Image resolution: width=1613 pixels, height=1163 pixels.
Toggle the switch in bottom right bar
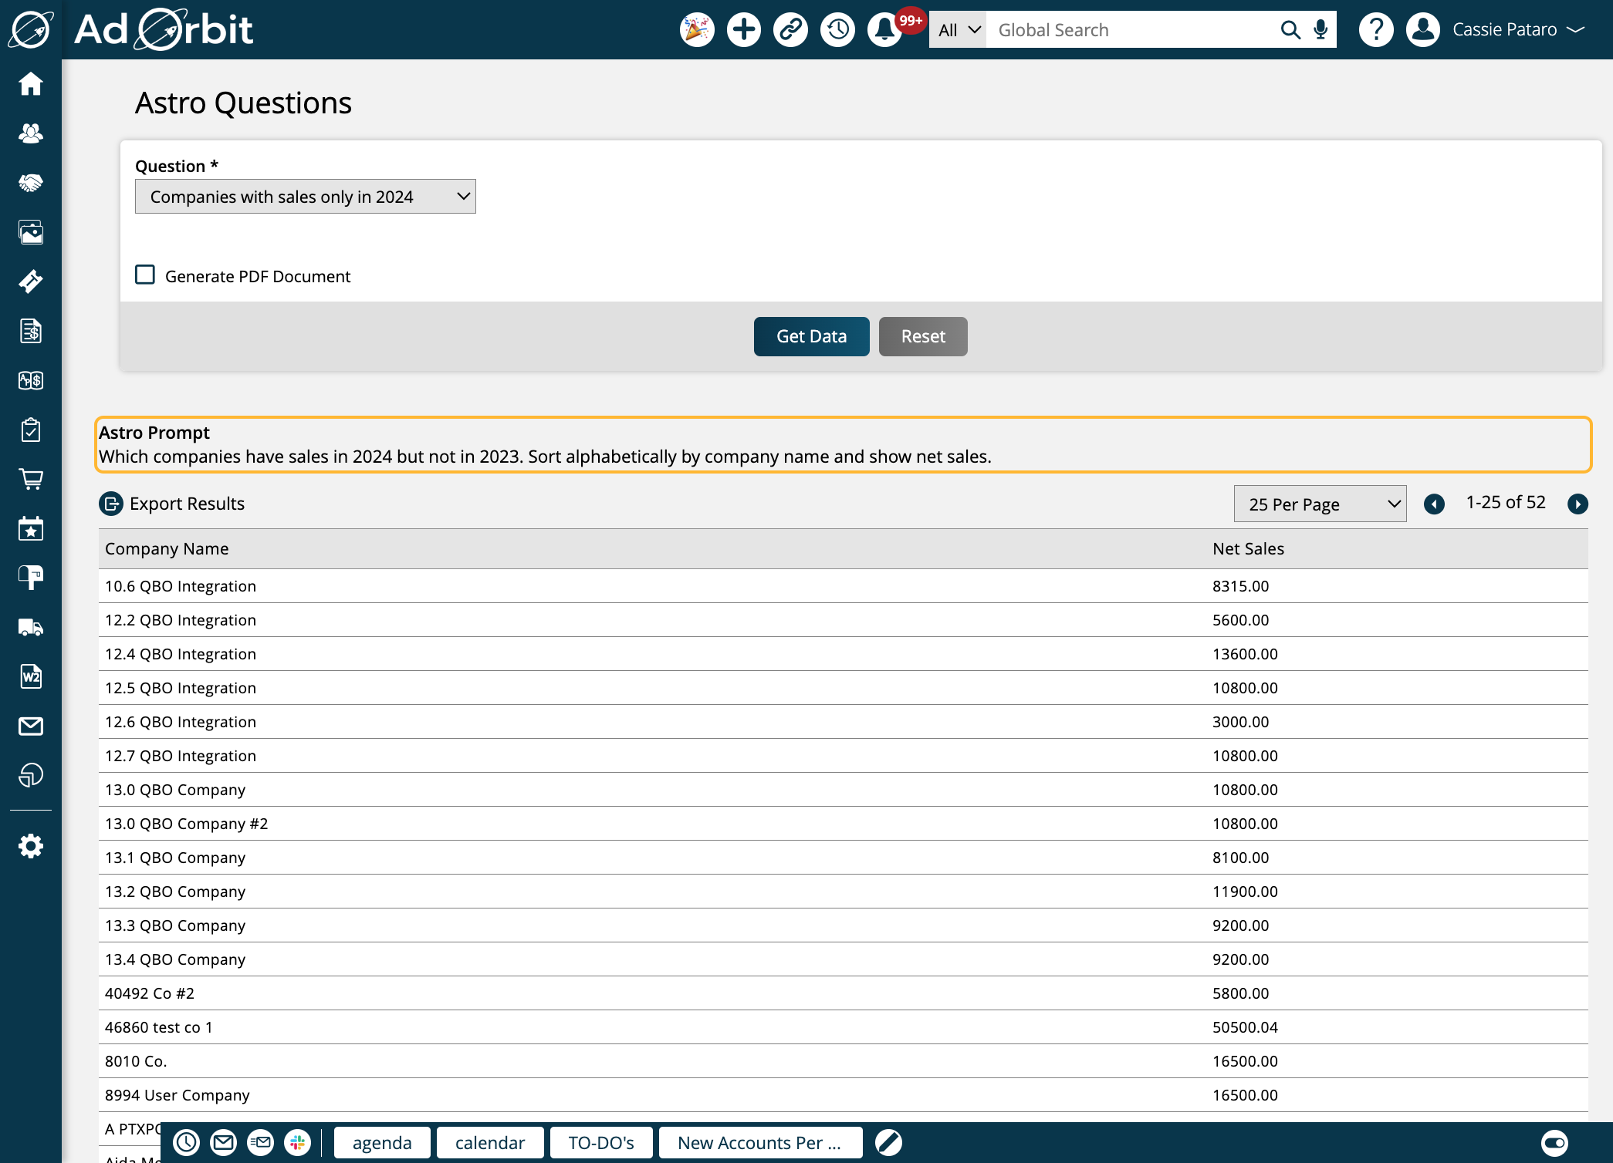coord(1555,1142)
